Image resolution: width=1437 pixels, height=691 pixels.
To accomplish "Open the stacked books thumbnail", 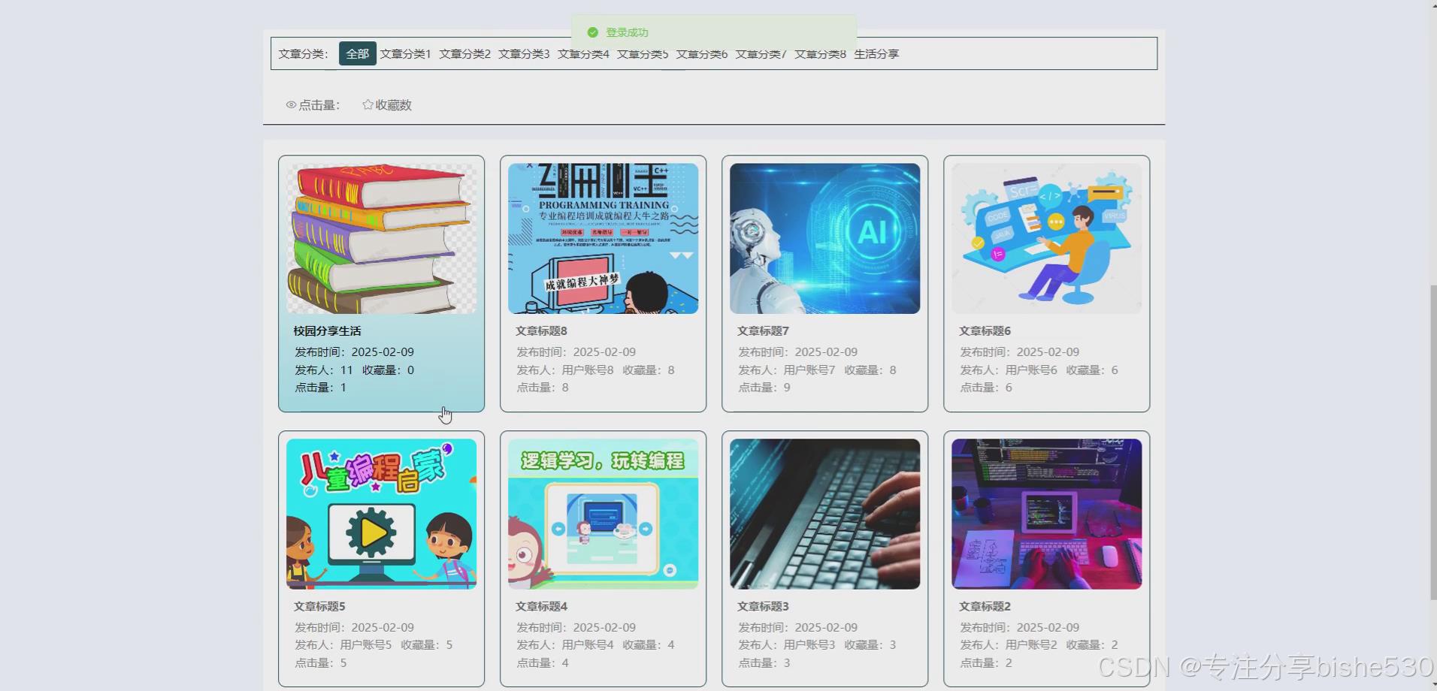I will pyautogui.click(x=381, y=239).
